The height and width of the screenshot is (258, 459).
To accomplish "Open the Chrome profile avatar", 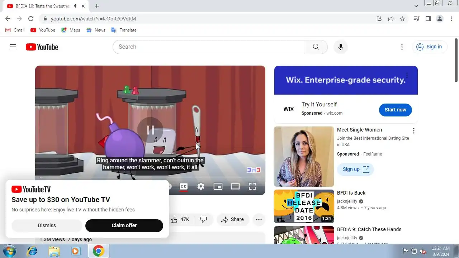I will click(x=440, y=19).
